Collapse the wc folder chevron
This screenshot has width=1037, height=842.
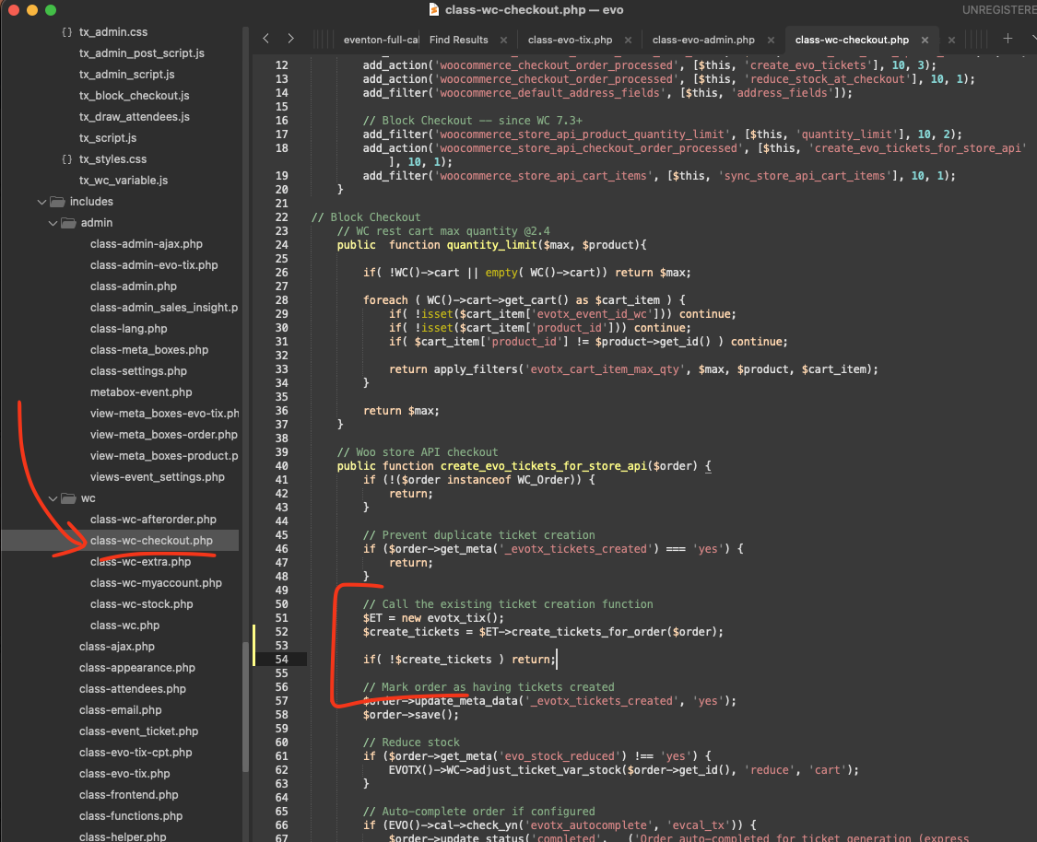tap(52, 498)
